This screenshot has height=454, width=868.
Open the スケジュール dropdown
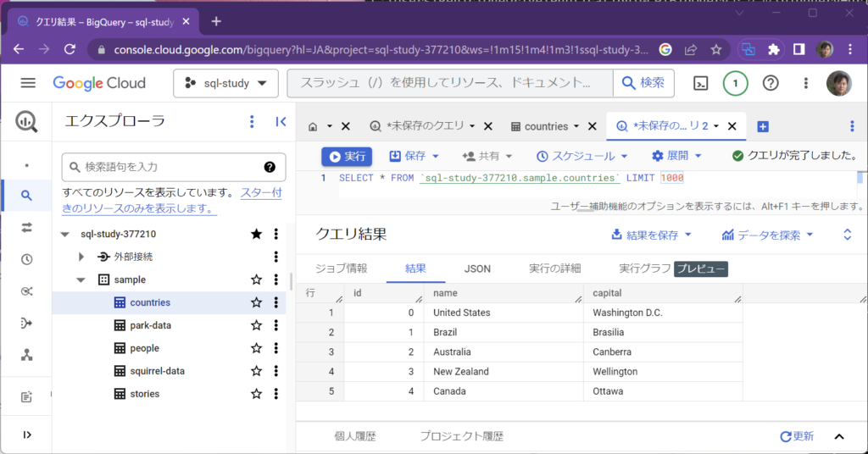point(581,157)
